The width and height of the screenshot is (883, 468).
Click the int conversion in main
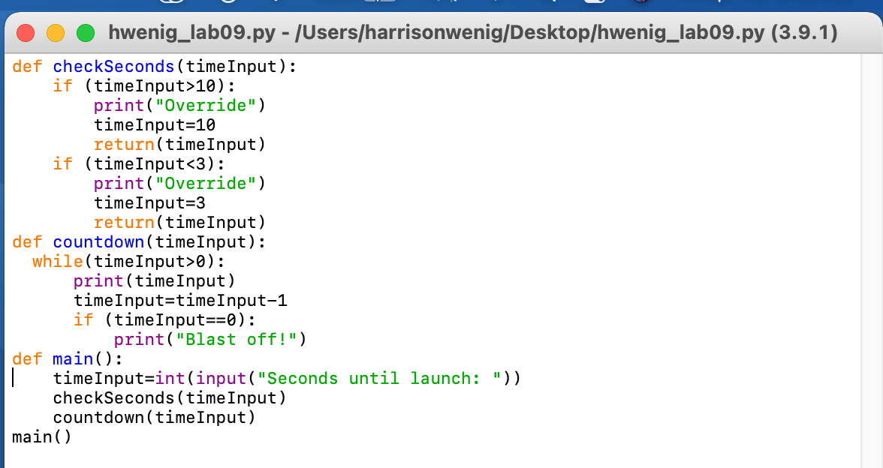point(170,378)
